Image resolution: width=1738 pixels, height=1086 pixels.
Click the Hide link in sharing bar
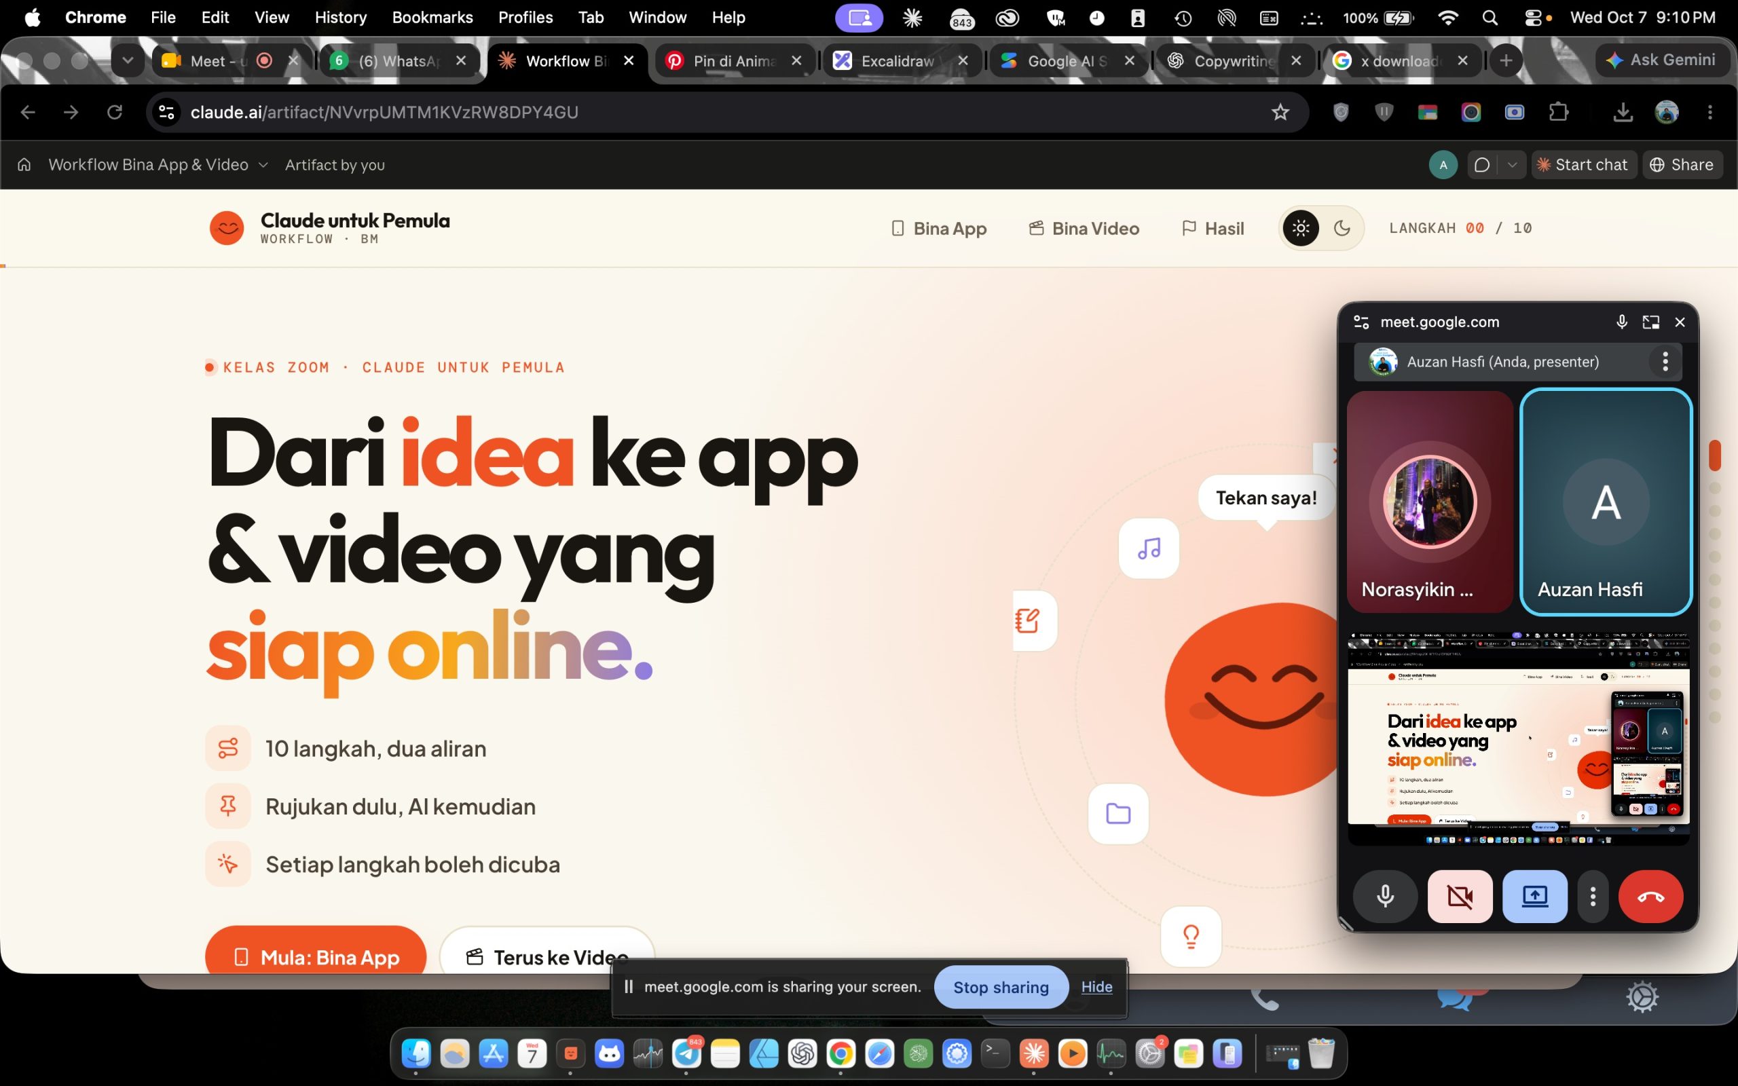[x=1096, y=987]
